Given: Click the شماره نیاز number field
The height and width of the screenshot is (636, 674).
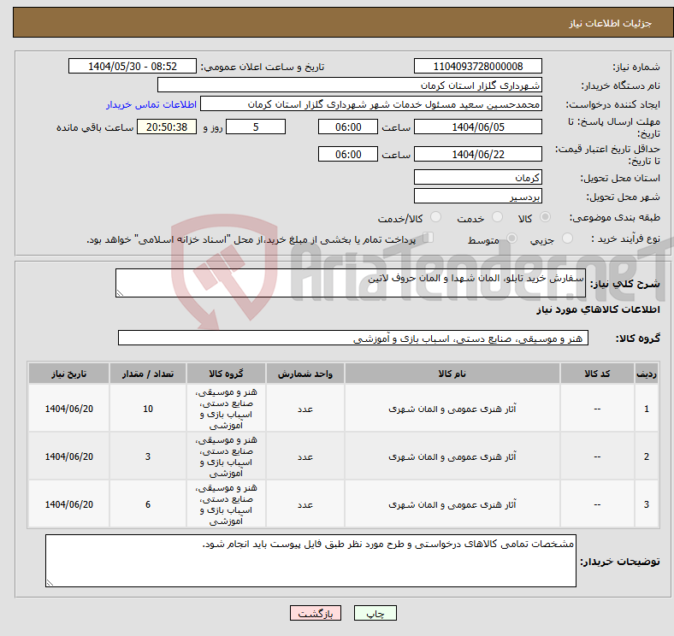Looking at the screenshot, I should [478, 66].
